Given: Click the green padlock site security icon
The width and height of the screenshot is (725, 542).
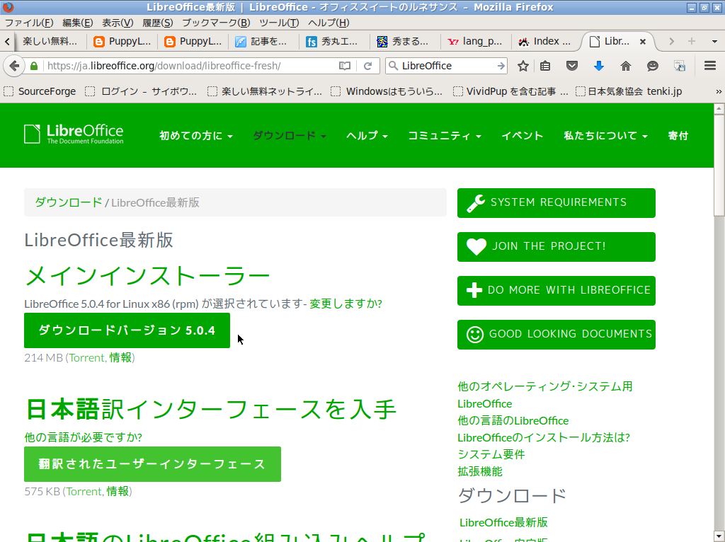Looking at the screenshot, I should [34, 66].
